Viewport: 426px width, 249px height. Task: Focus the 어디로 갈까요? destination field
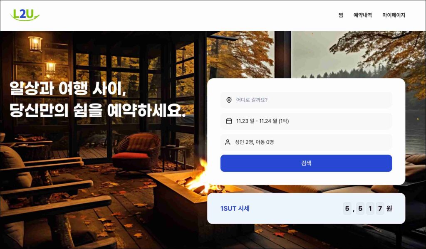pyautogui.click(x=306, y=100)
